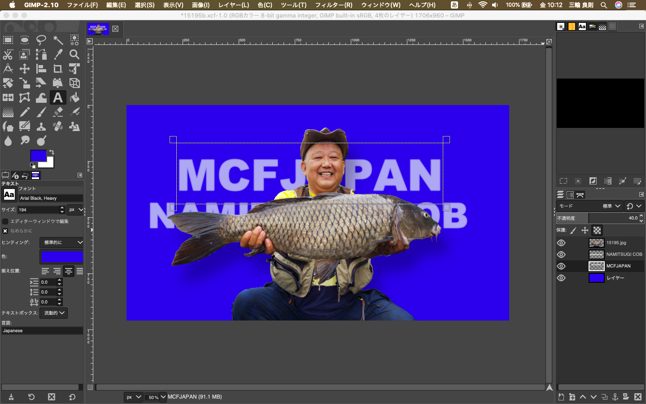Image resolution: width=646 pixels, height=404 pixels.
Task: Click the text size input field
Action: pos(38,210)
